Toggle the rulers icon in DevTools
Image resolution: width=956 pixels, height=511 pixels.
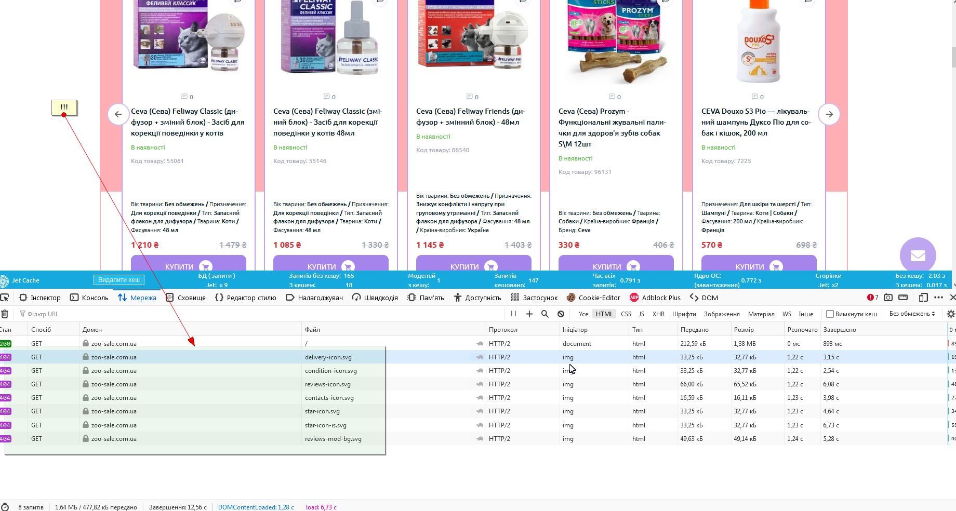[904, 298]
